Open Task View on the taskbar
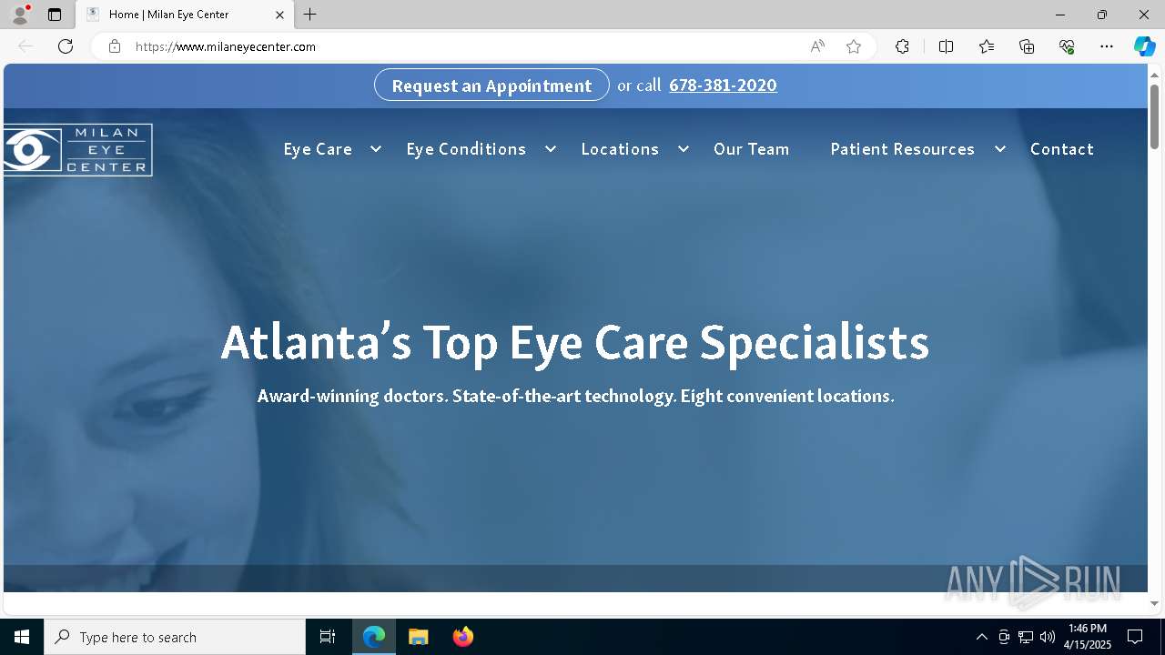This screenshot has width=1165, height=655. click(328, 637)
